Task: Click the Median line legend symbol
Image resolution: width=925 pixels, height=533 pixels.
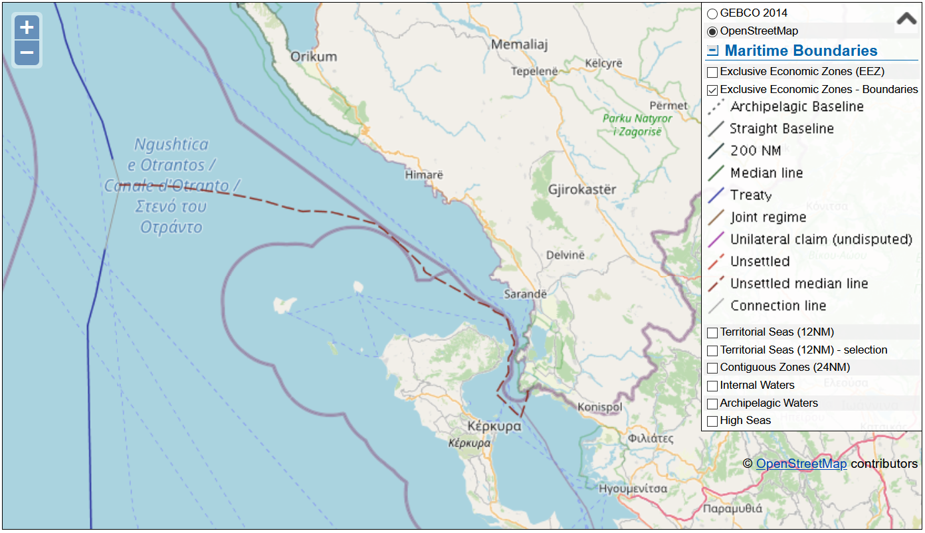Action: coord(716,173)
